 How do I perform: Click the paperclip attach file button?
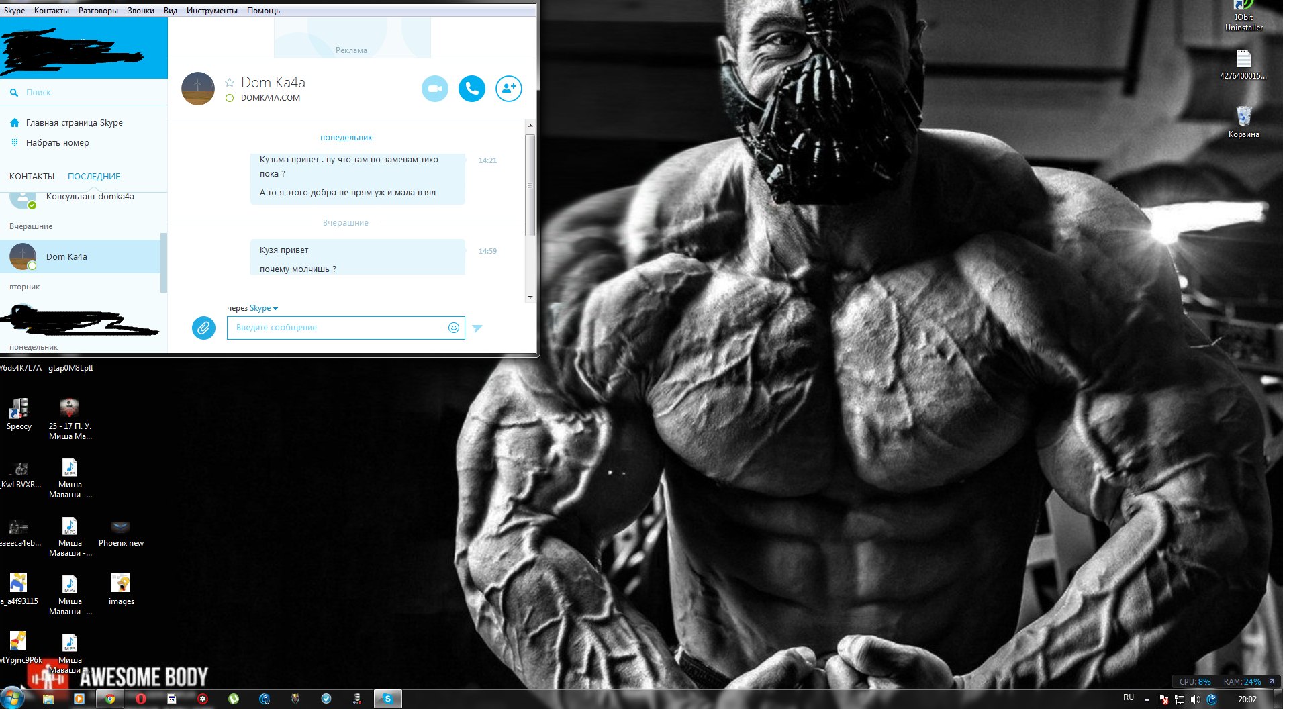coord(203,328)
